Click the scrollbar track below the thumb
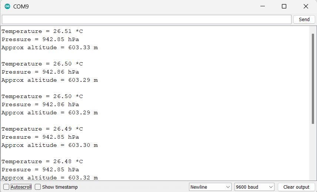This screenshot has width=317, height=192. [313, 152]
